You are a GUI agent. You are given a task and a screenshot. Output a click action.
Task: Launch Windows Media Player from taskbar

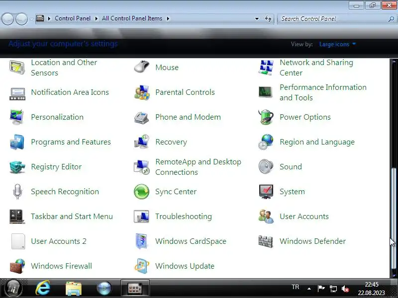[104, 289]
